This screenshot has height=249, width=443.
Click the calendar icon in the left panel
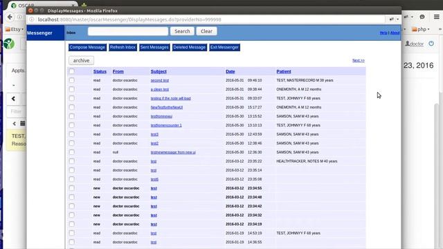click(23, 123)
